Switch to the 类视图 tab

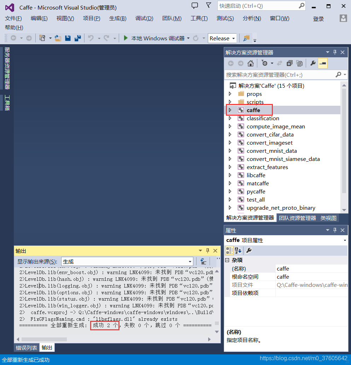click(328, 218)
